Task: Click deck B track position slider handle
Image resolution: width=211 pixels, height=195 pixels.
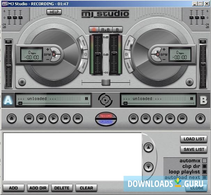Action: point(125,103)
